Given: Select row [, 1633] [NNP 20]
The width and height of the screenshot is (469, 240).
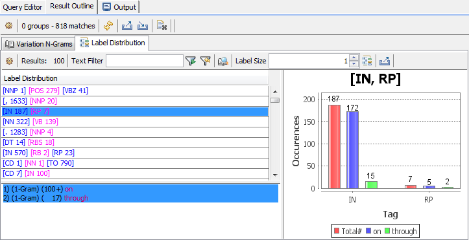Looking at the screenshot, I should [135, 101].
